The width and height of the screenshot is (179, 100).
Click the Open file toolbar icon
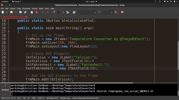click(12, 12)
